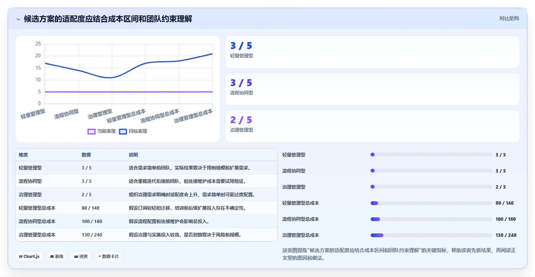Viewport: 535px width, 277px height.
Task: Click the 数据 table column header
Action: point(86,155)
